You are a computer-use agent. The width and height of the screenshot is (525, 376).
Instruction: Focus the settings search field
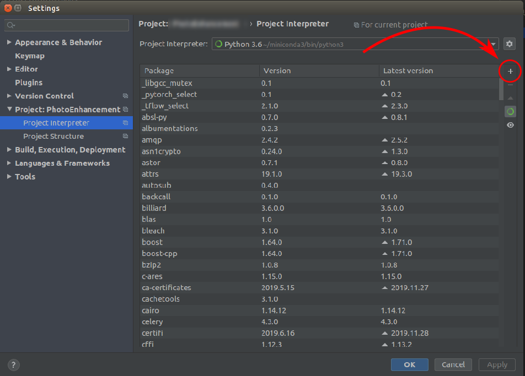pos(67,25)
